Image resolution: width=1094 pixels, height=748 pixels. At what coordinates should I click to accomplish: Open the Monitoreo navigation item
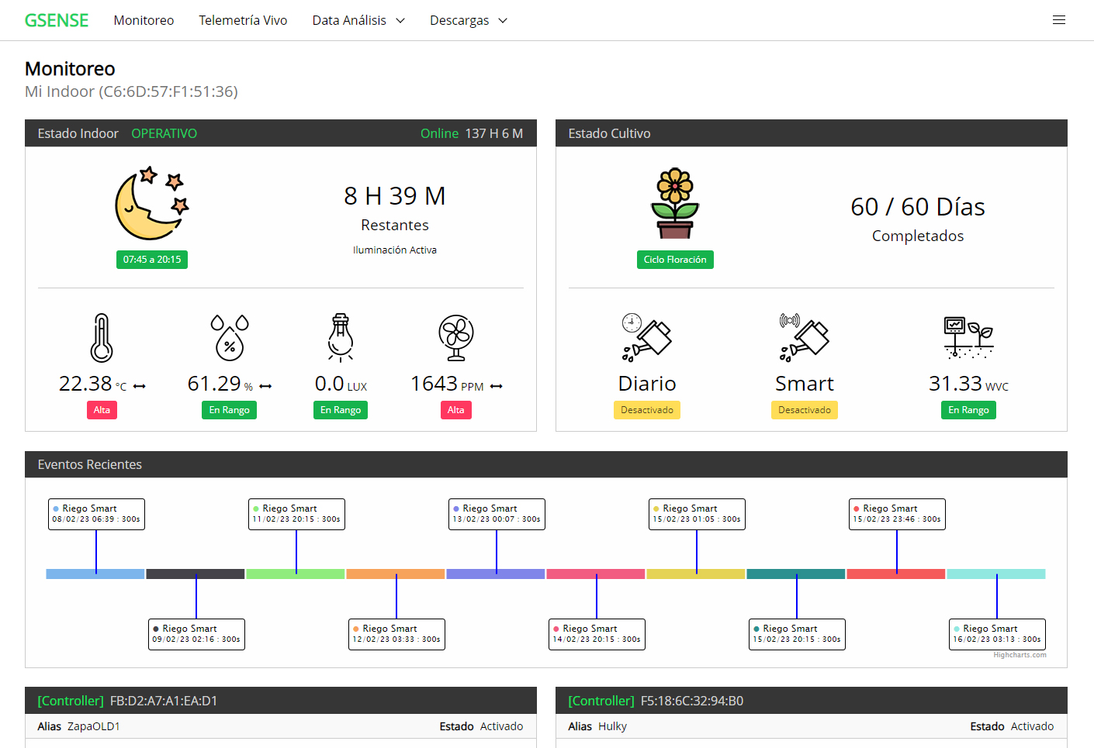click(x=144, y=20)
